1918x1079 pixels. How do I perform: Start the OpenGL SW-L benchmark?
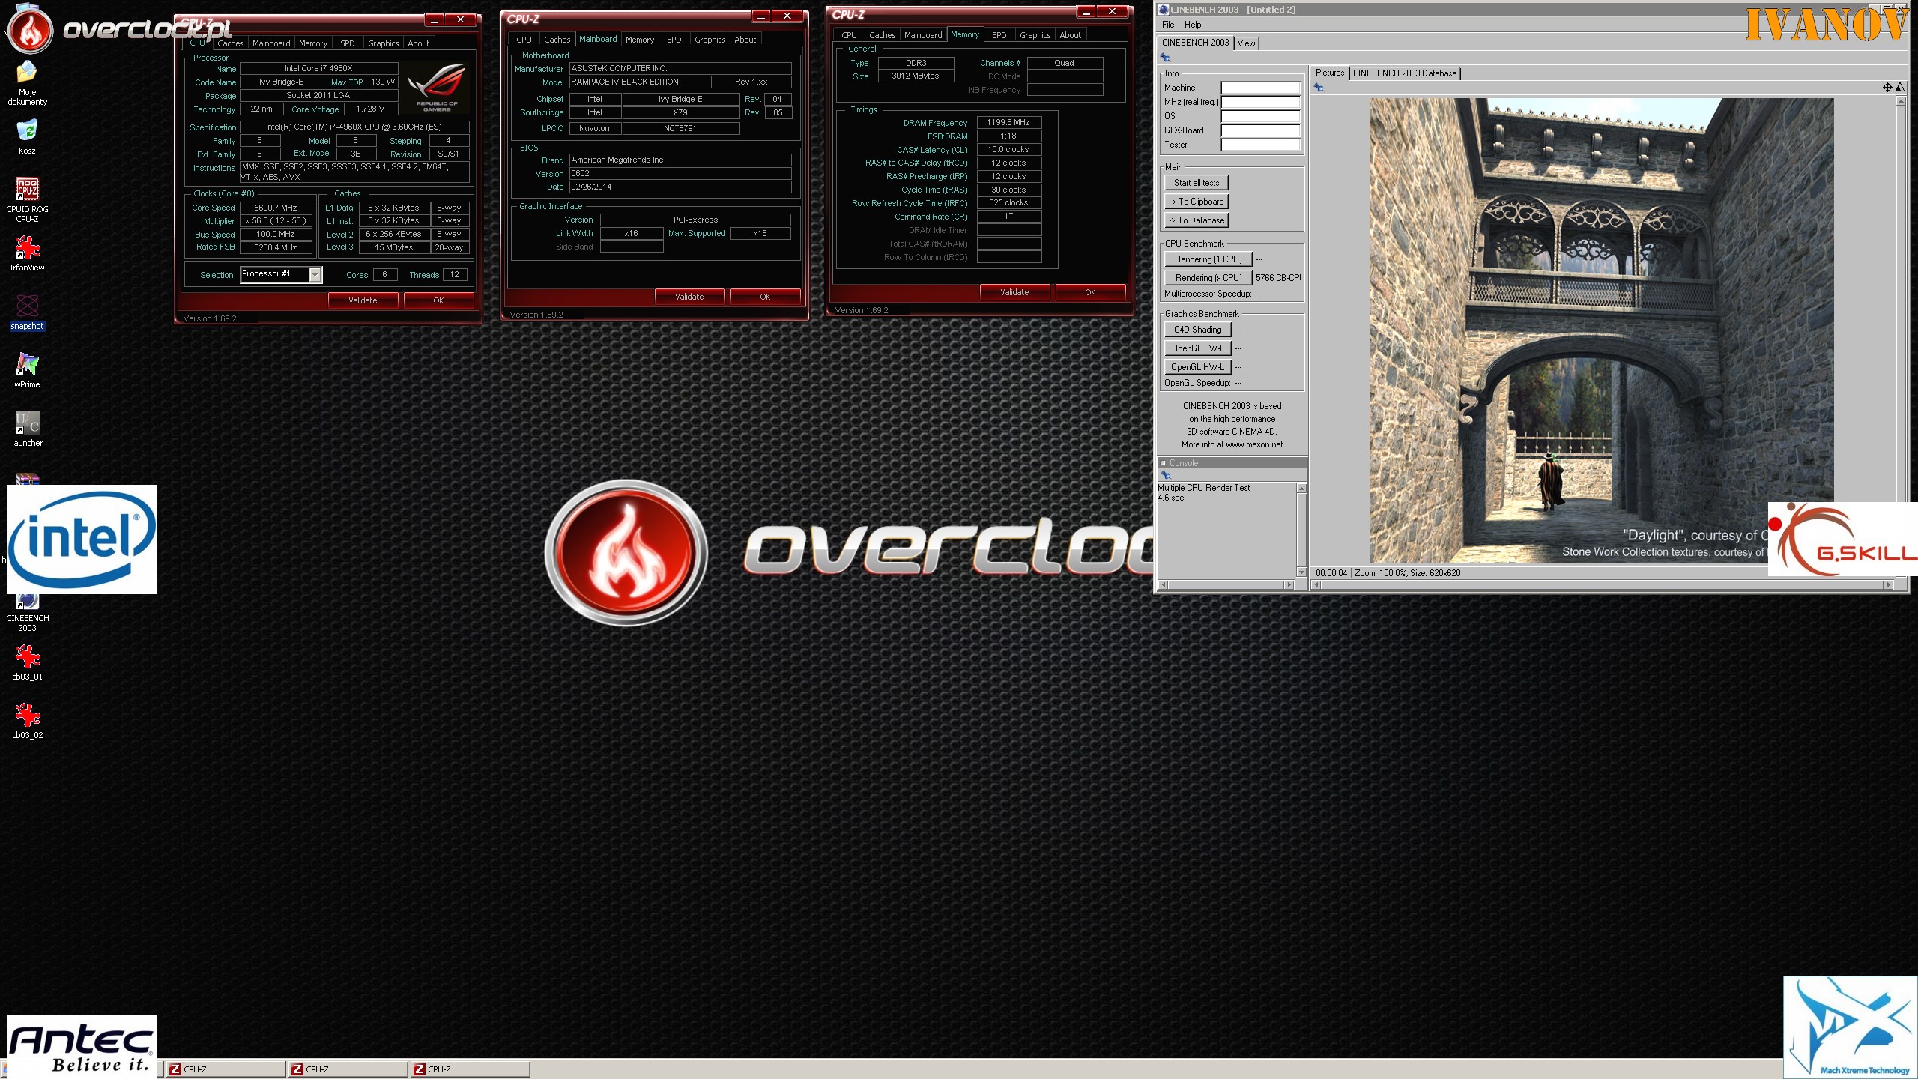coord(1197,348)
